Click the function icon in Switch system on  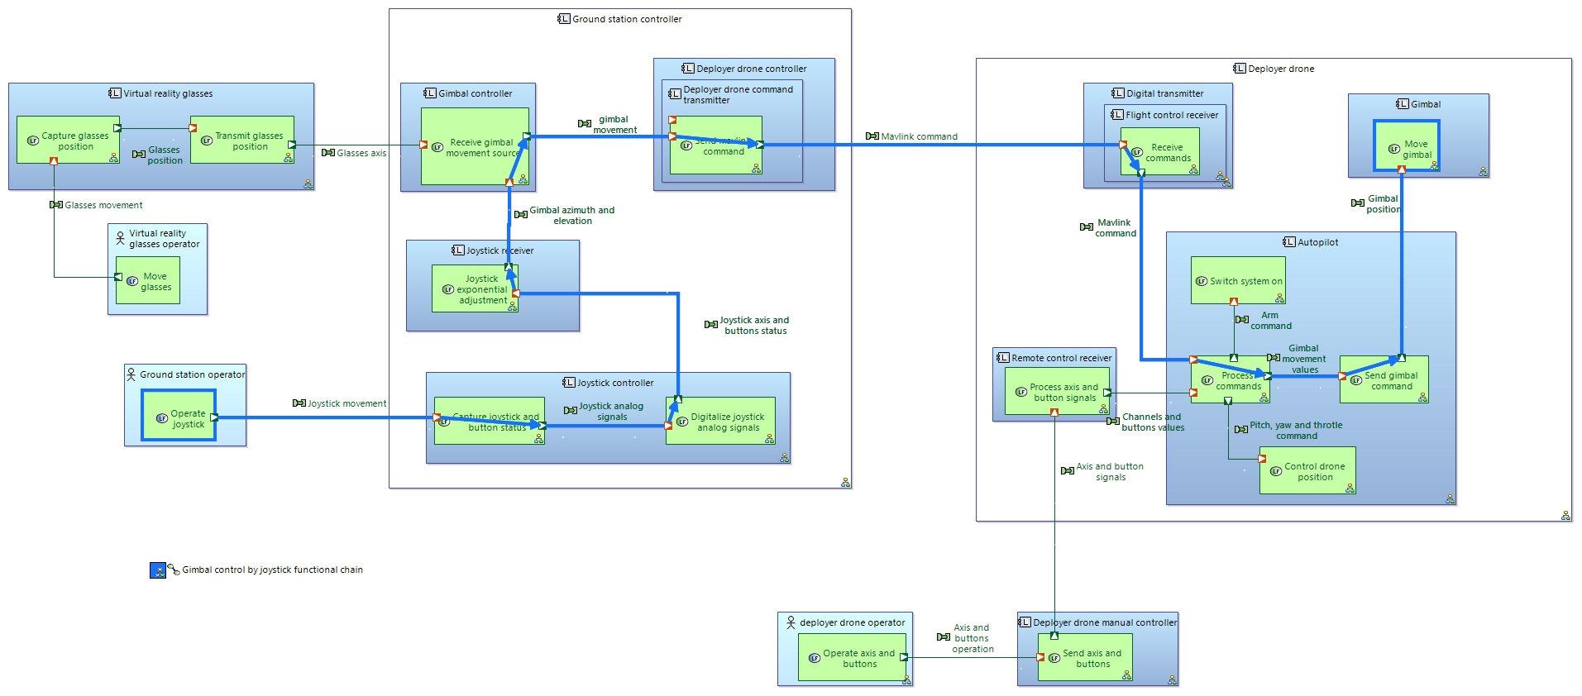1202,281
